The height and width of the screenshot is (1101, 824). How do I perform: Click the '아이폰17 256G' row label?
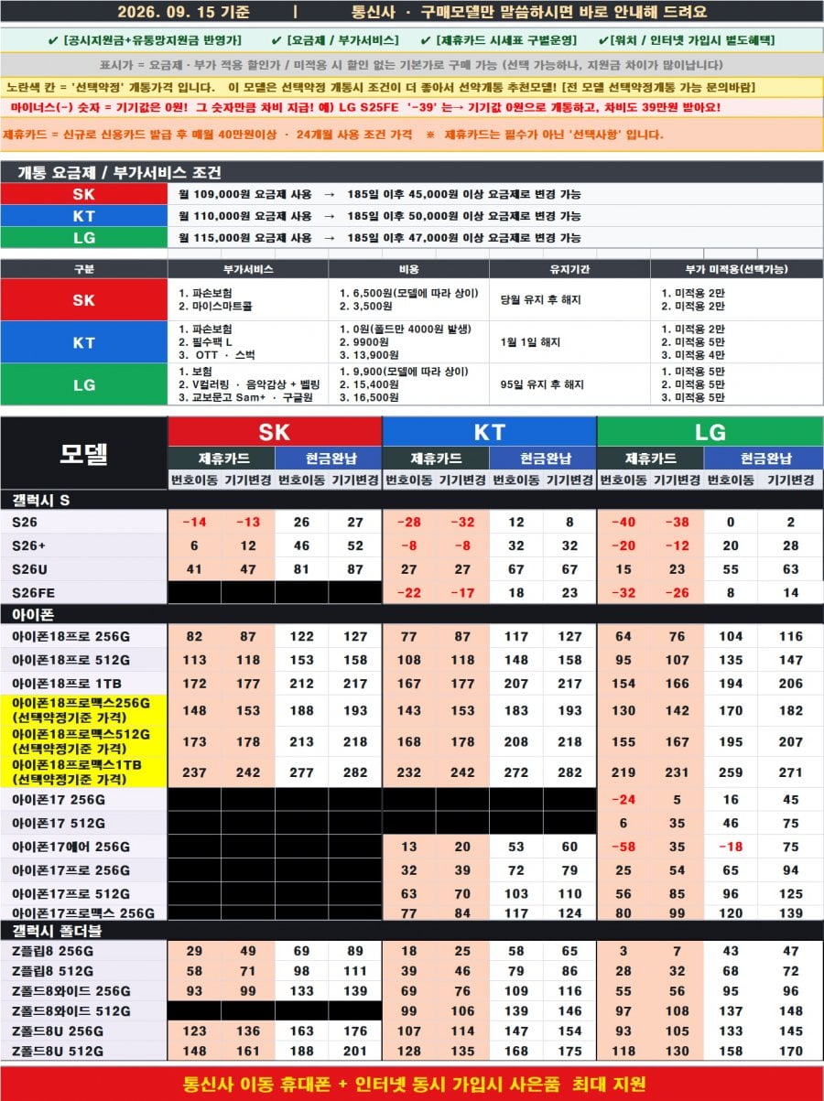(84, 800)
